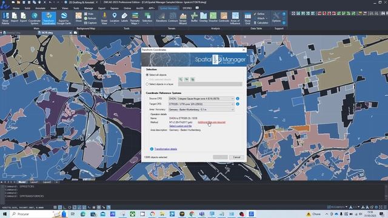Click the Centroids analysis icon

(224, 18)
